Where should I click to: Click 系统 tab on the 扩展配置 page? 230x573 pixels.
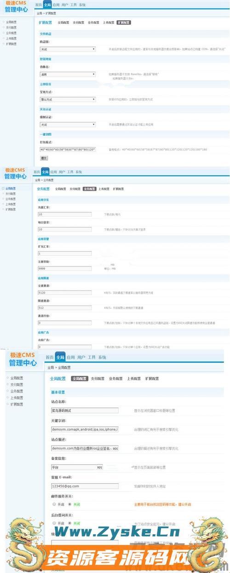[x=82, y=5]
